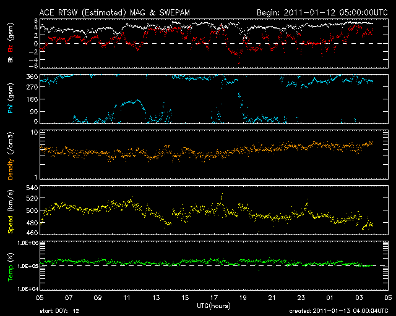Click the 21 hour tick label
The image size is (396, 316).
pyautogui.click(x=272, y=297)
